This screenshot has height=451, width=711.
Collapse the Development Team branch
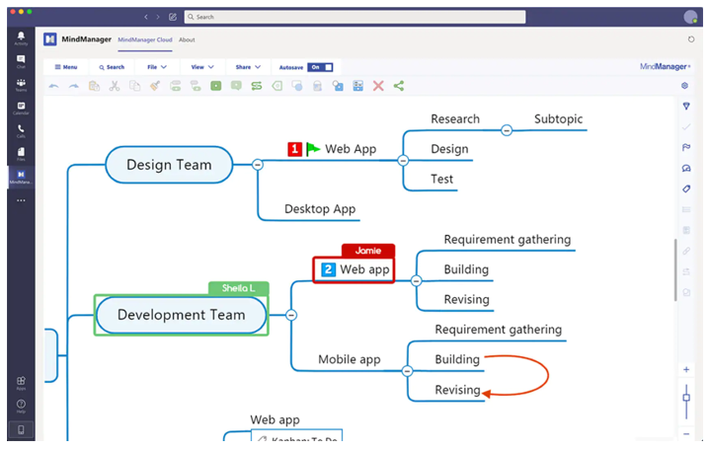pyautogui.click(x=291, y=315)
